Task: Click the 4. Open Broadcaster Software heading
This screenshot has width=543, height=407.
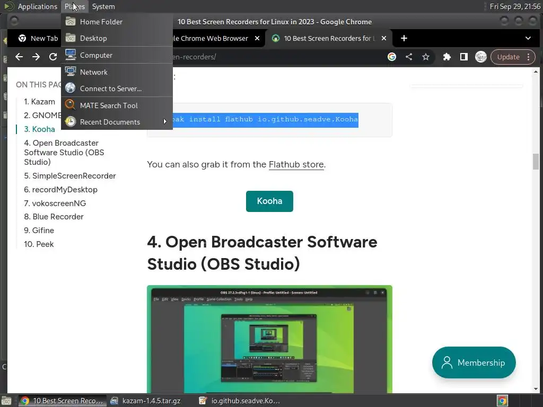Action: [262, 253]
